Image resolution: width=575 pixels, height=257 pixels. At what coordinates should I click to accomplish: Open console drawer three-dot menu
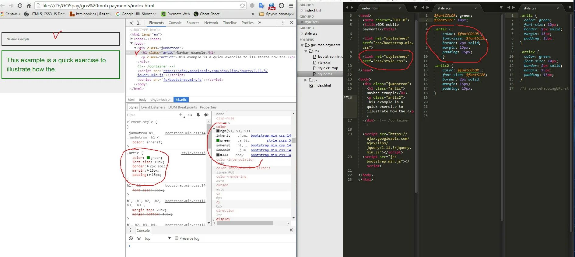coord(131,230)
